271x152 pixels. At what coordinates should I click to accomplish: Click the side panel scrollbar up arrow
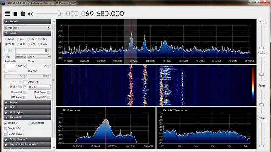coord(54,21)
